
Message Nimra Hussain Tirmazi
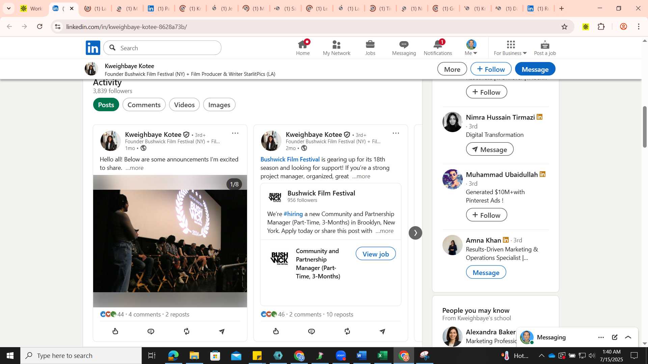point(490,149)
